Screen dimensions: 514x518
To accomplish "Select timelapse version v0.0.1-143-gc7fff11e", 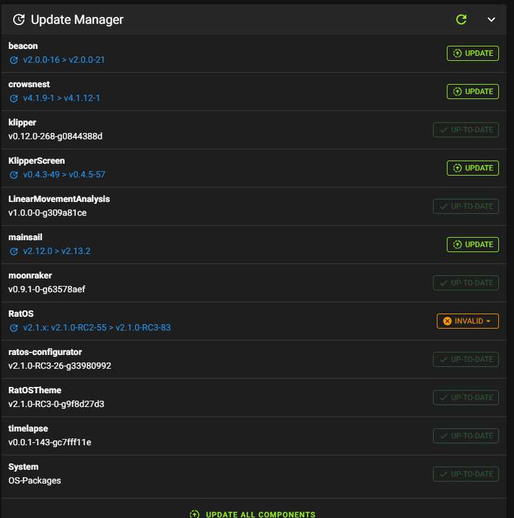I will pyautogui.click(x=50, y=442).
